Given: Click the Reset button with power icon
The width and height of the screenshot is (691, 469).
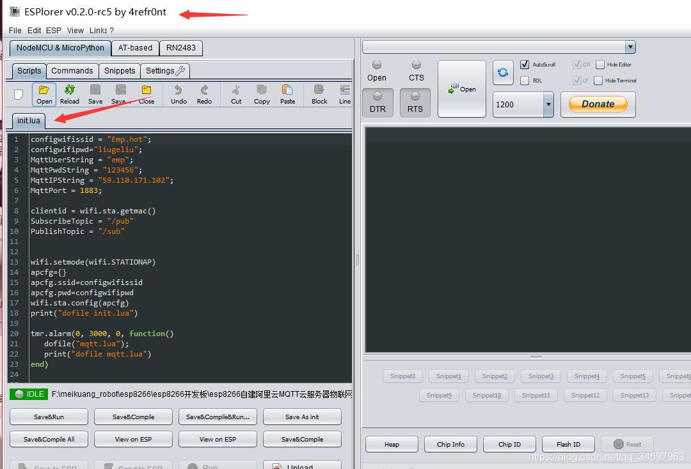Looking at the screenshot, I should pyautogui.click(x=627, y=444).
